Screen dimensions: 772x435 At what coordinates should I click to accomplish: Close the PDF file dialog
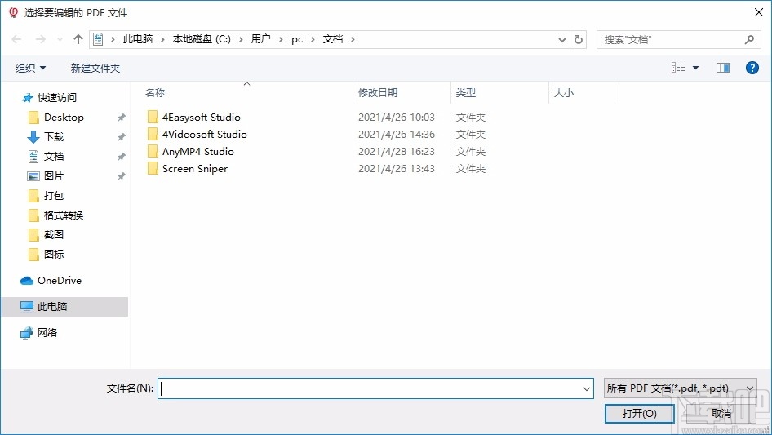[x=759, y=12]
